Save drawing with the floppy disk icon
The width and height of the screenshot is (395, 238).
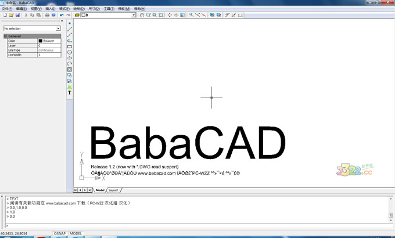[17, 15]
